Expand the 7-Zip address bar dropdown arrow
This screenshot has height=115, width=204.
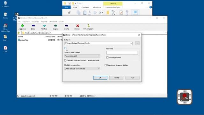[166, 33]
